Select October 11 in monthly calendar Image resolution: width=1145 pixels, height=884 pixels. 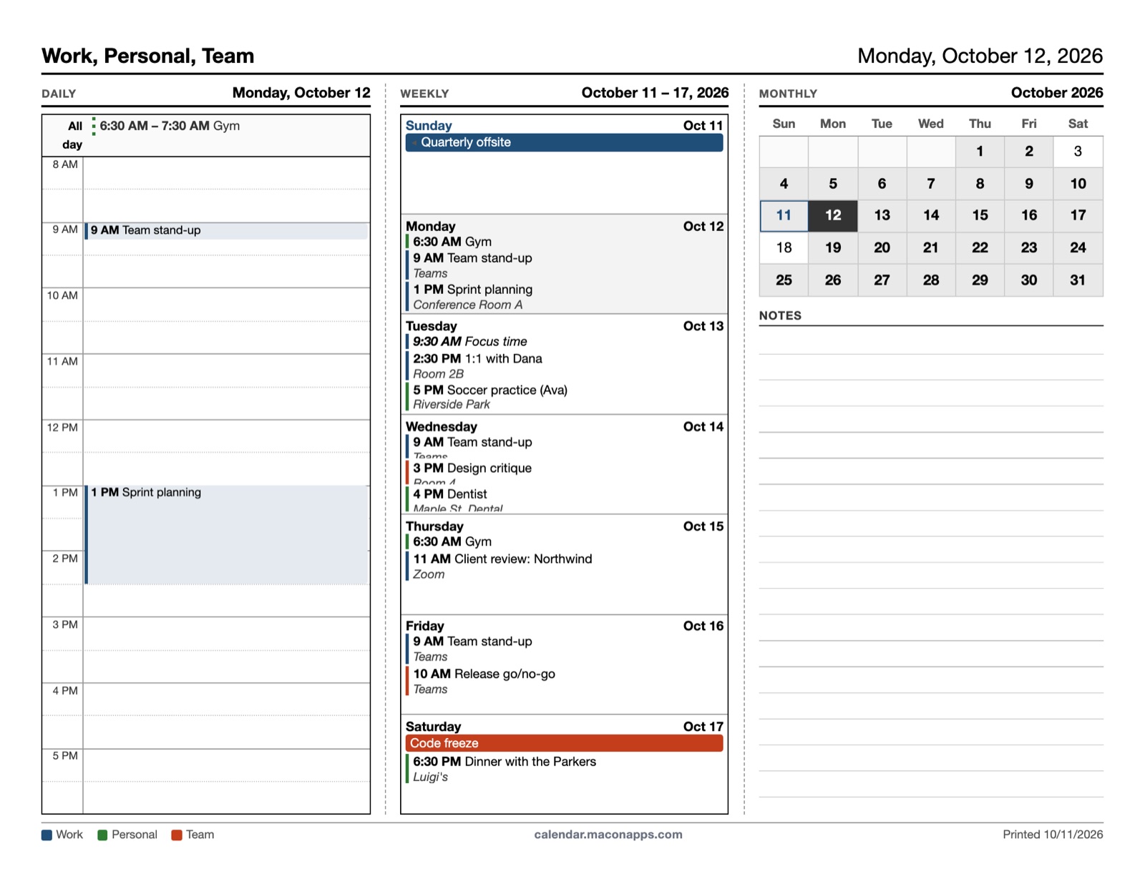[x=784, y=215]
